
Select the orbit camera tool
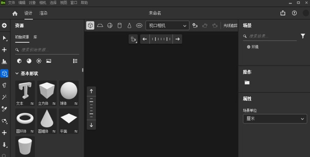4,121
